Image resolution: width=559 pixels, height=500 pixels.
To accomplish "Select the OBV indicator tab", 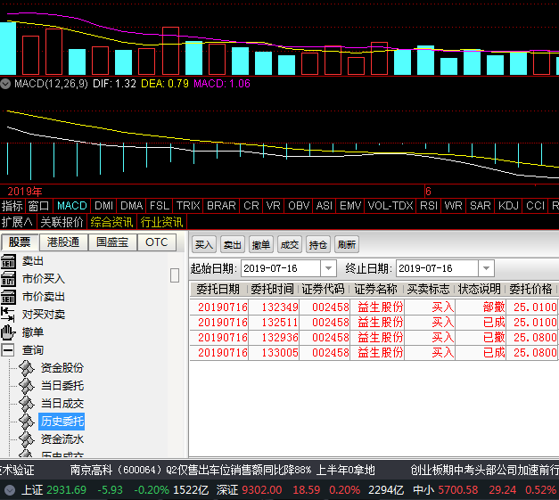I will click(x=299, y=206).
